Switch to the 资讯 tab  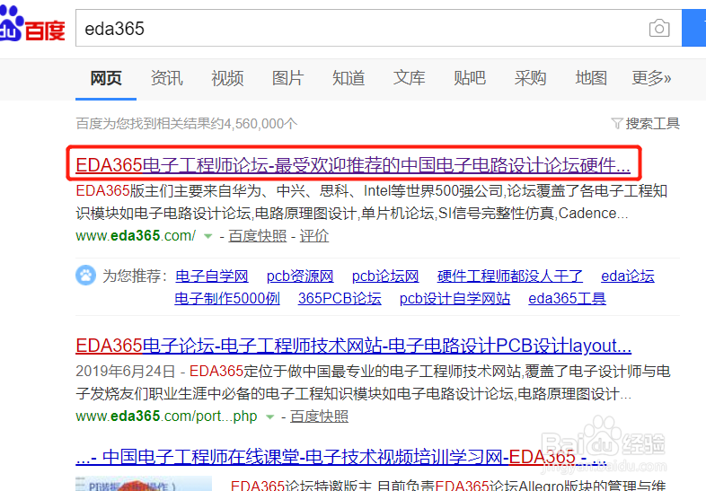pyautogui.click(x=166, y=78)
